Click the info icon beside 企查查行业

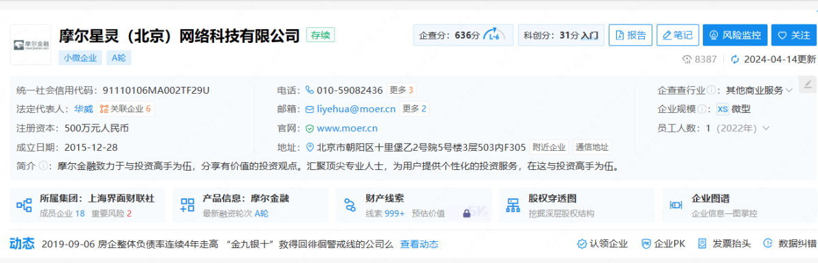pyautogui.click(x=712, y=90)
